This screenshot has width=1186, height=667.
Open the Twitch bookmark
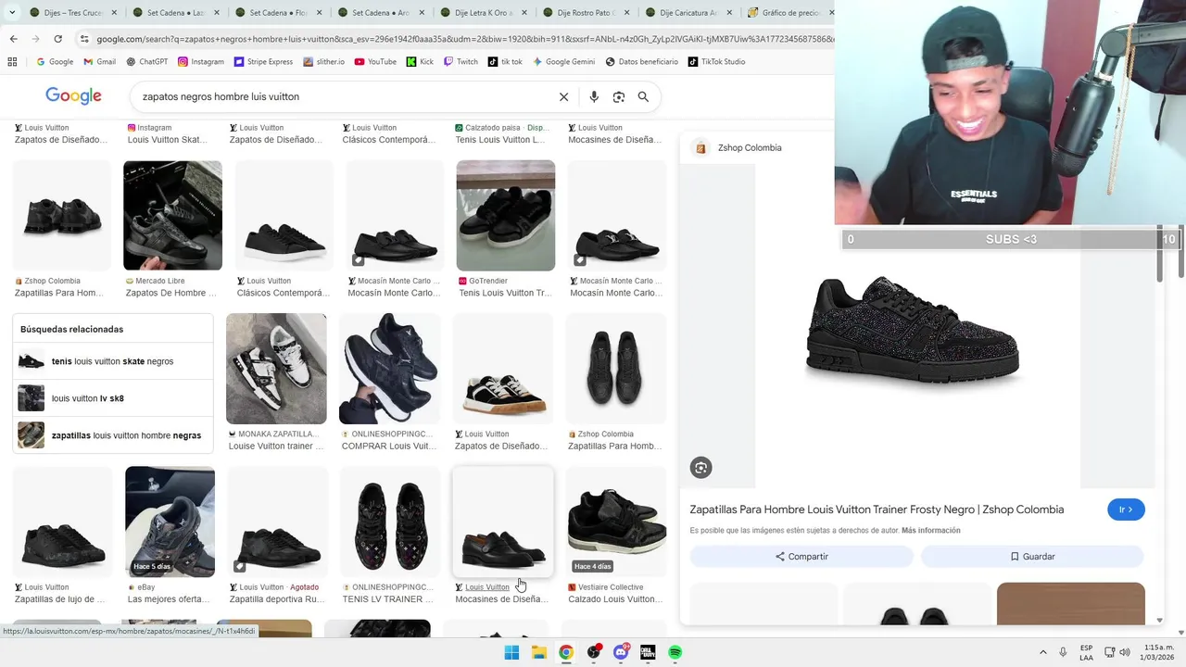click(461, 62)
